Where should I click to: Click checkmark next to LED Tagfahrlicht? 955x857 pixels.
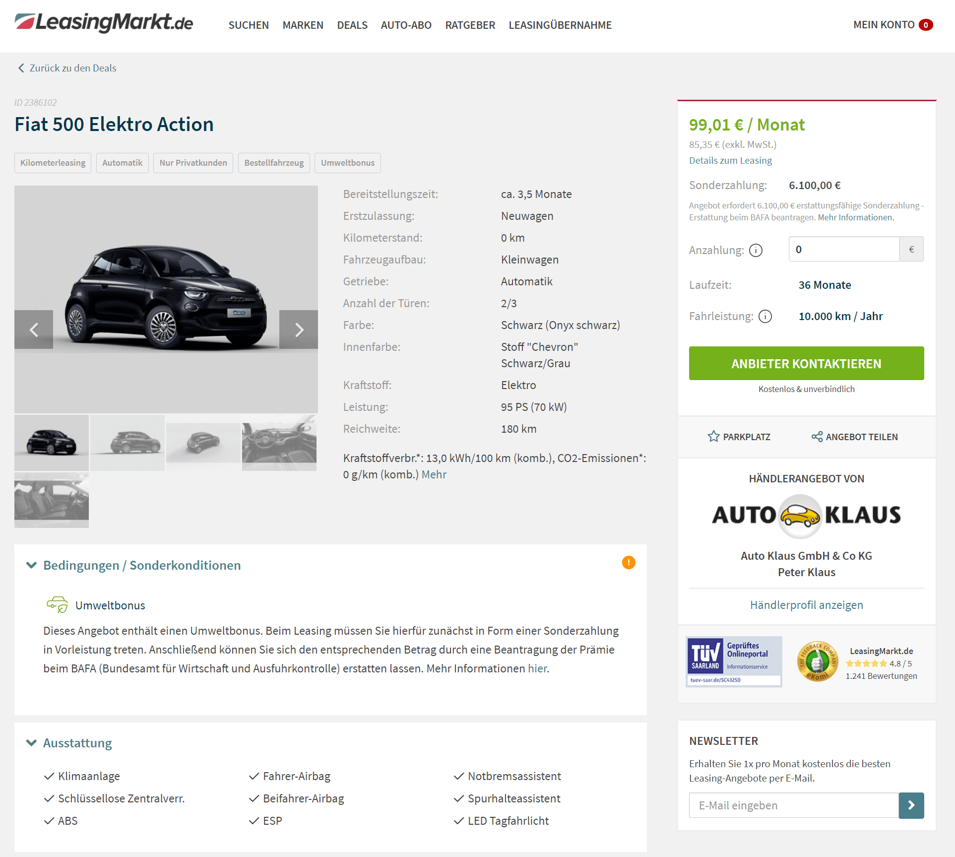458,821
